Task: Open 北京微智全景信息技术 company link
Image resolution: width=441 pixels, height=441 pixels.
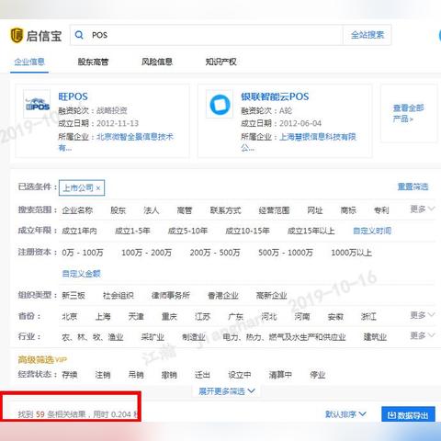Action: point(135,137)
